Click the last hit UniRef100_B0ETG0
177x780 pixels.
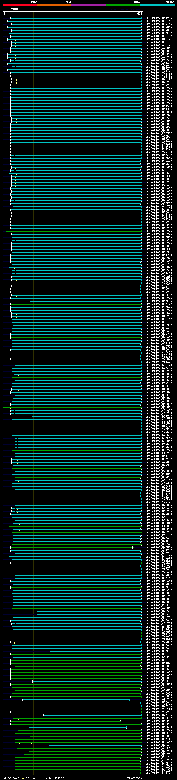tap(159, 773)
